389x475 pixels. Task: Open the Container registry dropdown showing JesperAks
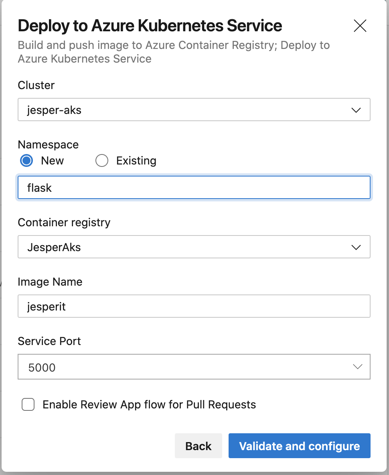pos(194,247)
